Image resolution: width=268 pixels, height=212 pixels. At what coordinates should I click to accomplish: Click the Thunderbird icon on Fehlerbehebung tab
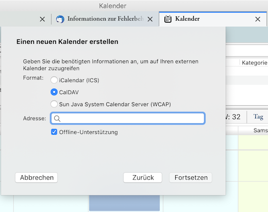coord(60,19)
